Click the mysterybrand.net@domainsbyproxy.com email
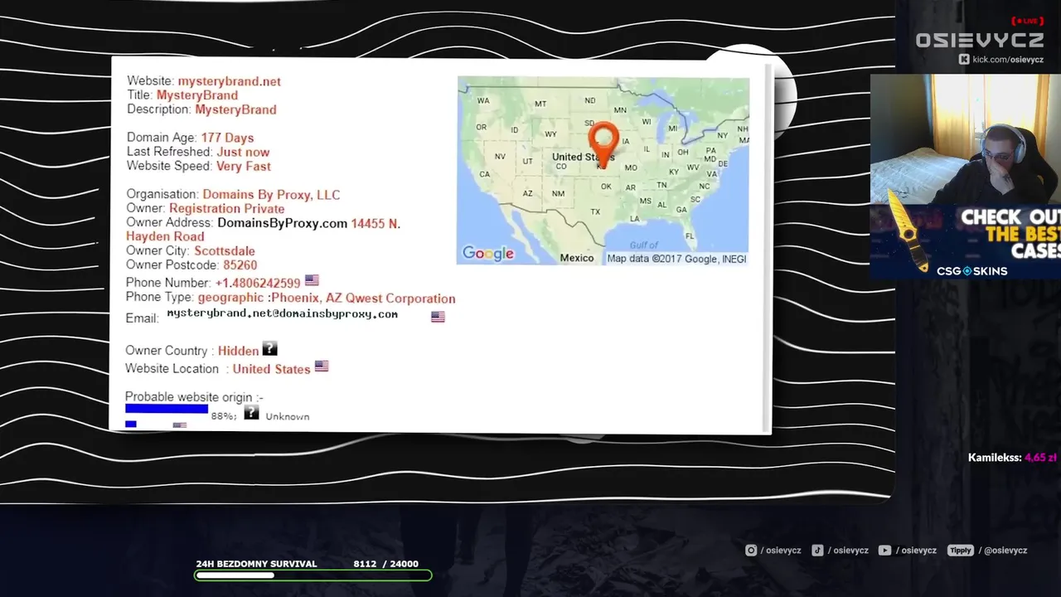1061x597 pixels. pyautogui.click(x=282, y=314)
